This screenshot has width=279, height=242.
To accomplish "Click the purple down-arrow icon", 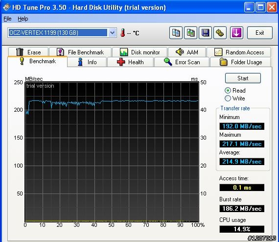I will 236,33.
